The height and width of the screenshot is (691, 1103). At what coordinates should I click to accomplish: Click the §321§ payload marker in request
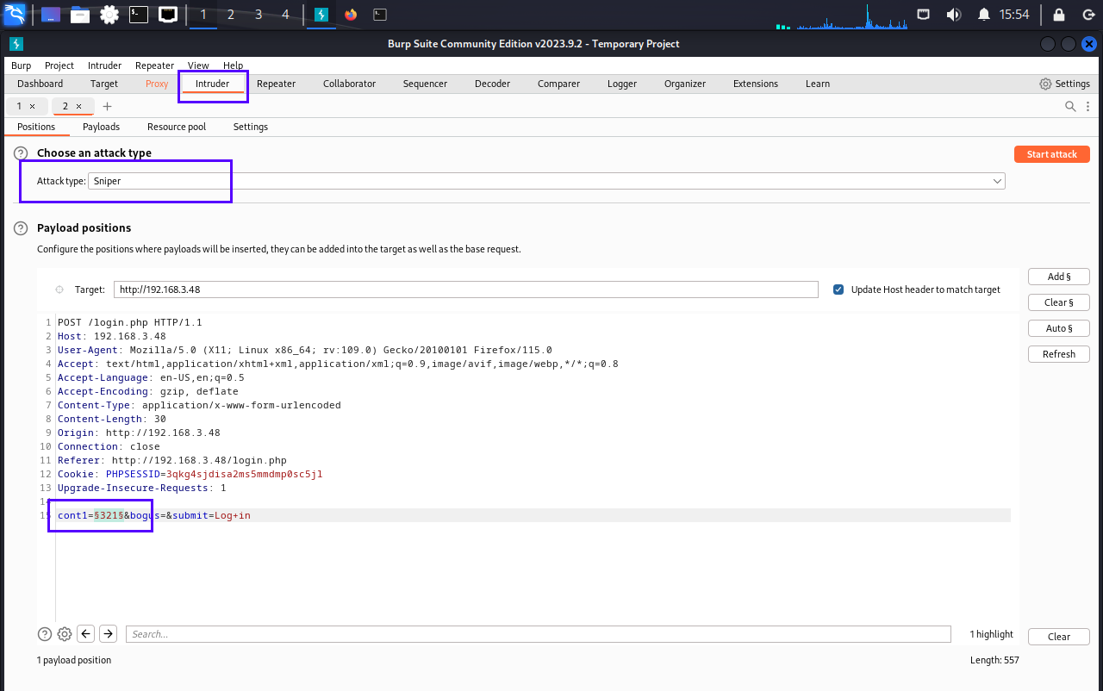109,515
